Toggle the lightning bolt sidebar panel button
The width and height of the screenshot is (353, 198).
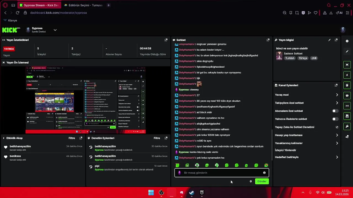coord(347,75)
